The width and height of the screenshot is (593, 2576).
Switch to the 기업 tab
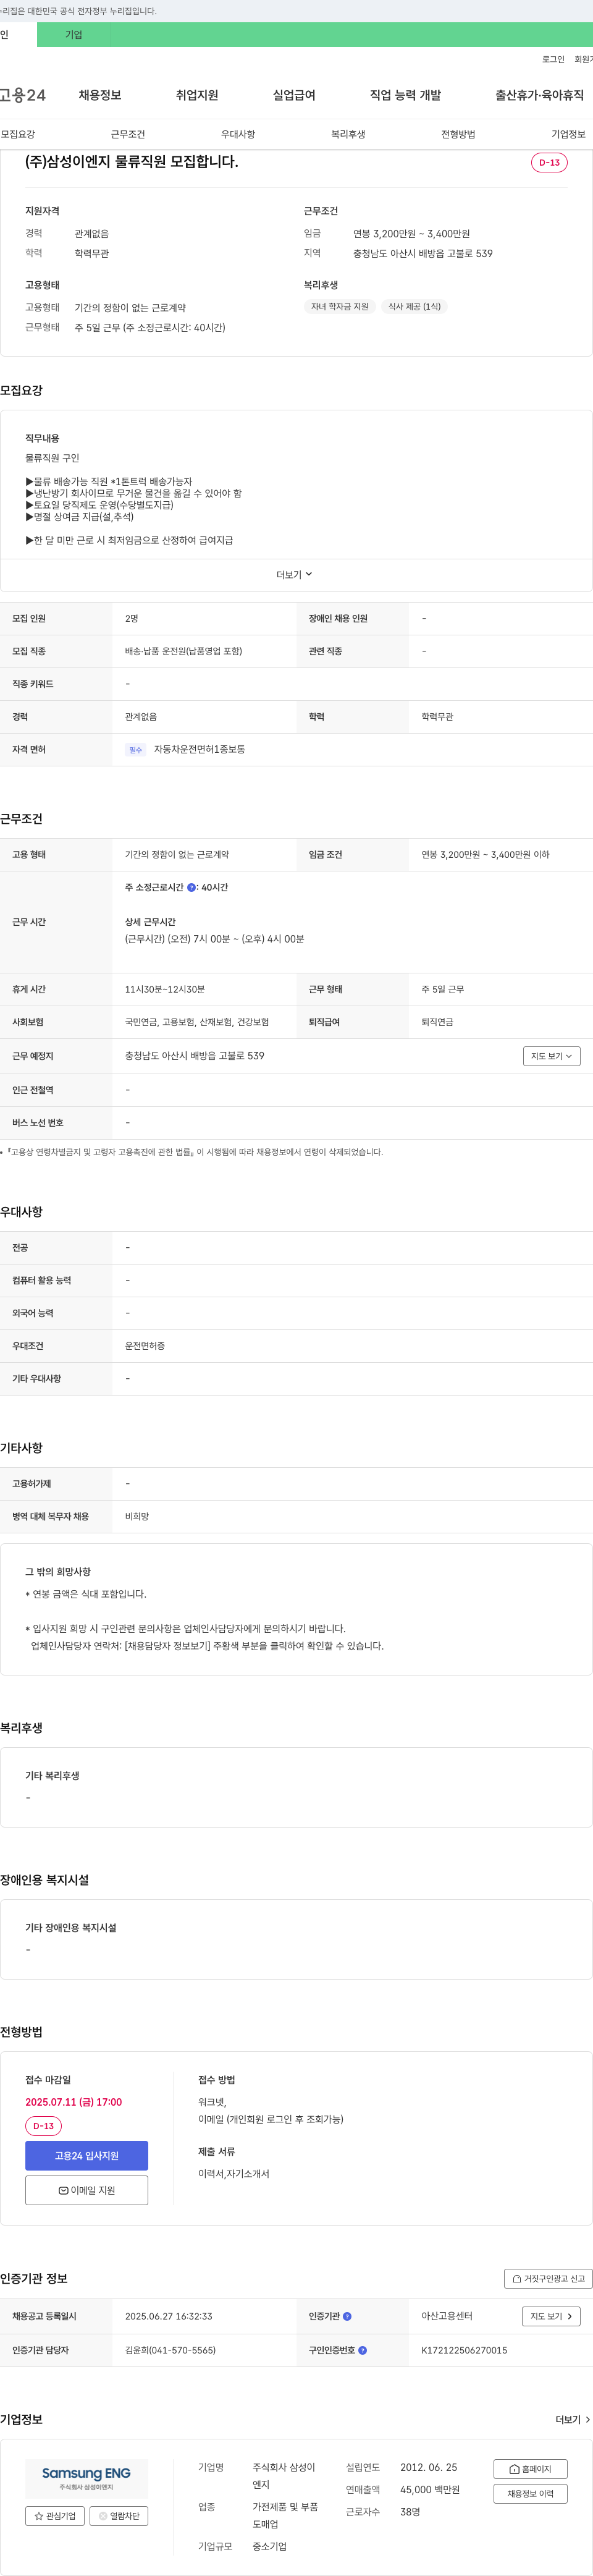point(73,34)
